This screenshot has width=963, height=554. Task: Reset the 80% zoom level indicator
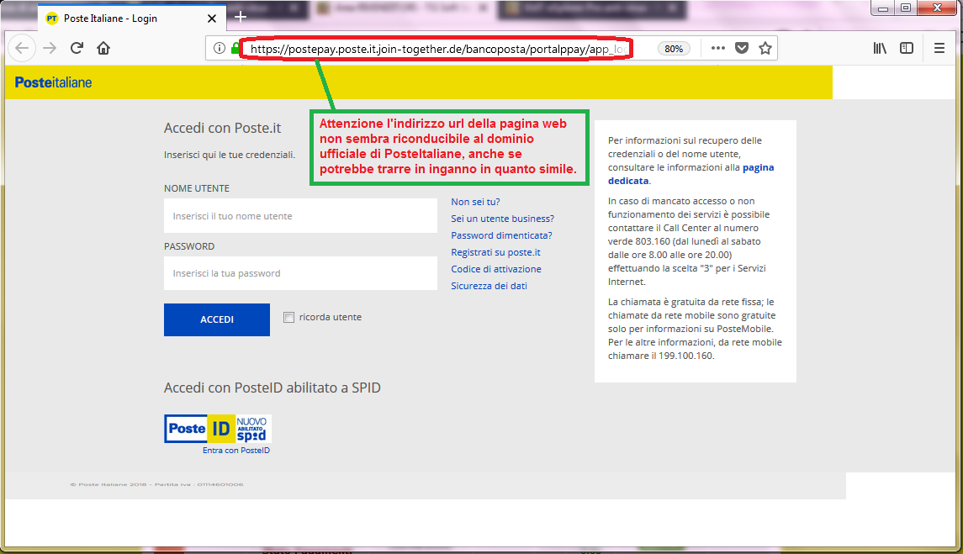click(674, 49)
